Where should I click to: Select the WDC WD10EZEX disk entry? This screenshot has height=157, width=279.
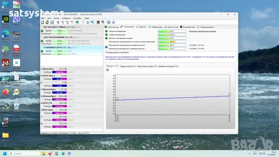tap(71, 30)
